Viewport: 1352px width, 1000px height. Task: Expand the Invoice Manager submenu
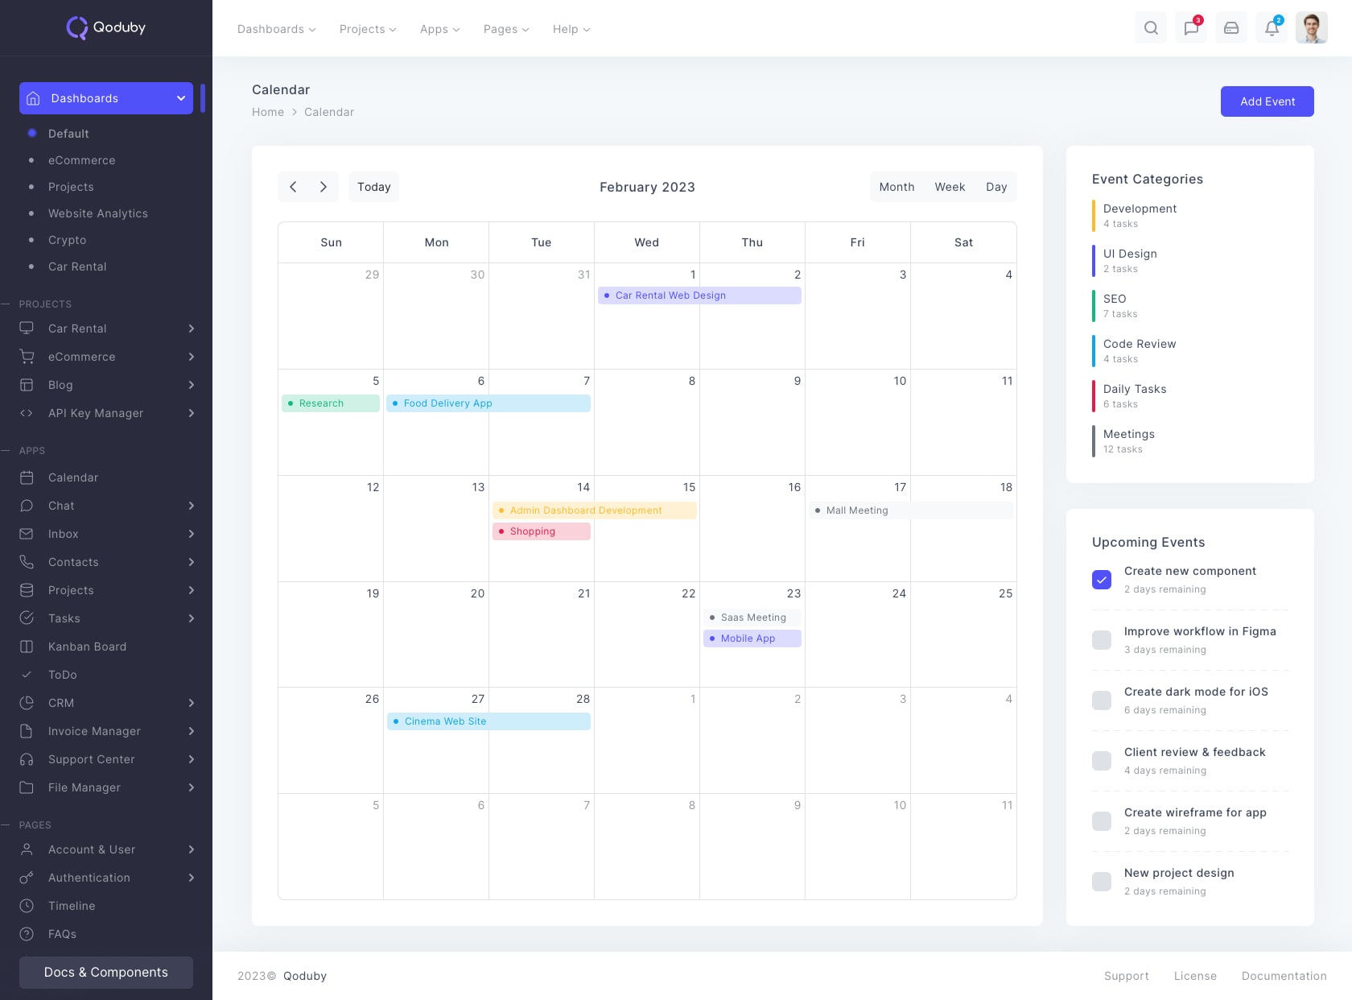click(191, 731)
